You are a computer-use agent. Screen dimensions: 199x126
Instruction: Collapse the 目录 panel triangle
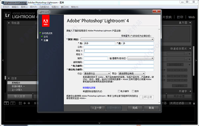[x=9, y=78]
